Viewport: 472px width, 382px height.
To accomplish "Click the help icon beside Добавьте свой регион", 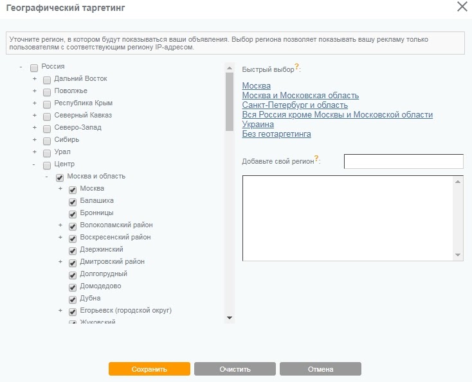I will 316,159.
